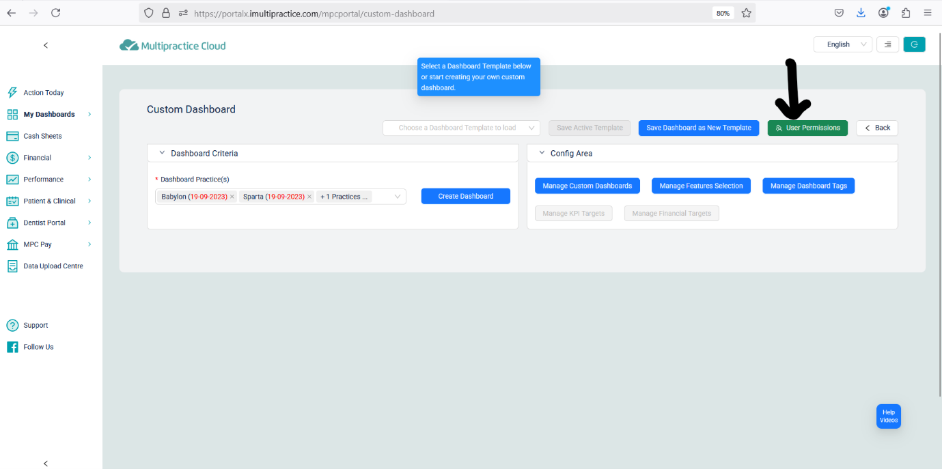Viewport: 942px width, 469px height.
Task: Click the Action Today lightning icon
Action: click(x=12, y=93)
